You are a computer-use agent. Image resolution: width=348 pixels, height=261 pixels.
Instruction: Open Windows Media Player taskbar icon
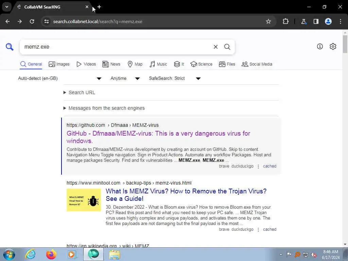click(x=71, y=254)
